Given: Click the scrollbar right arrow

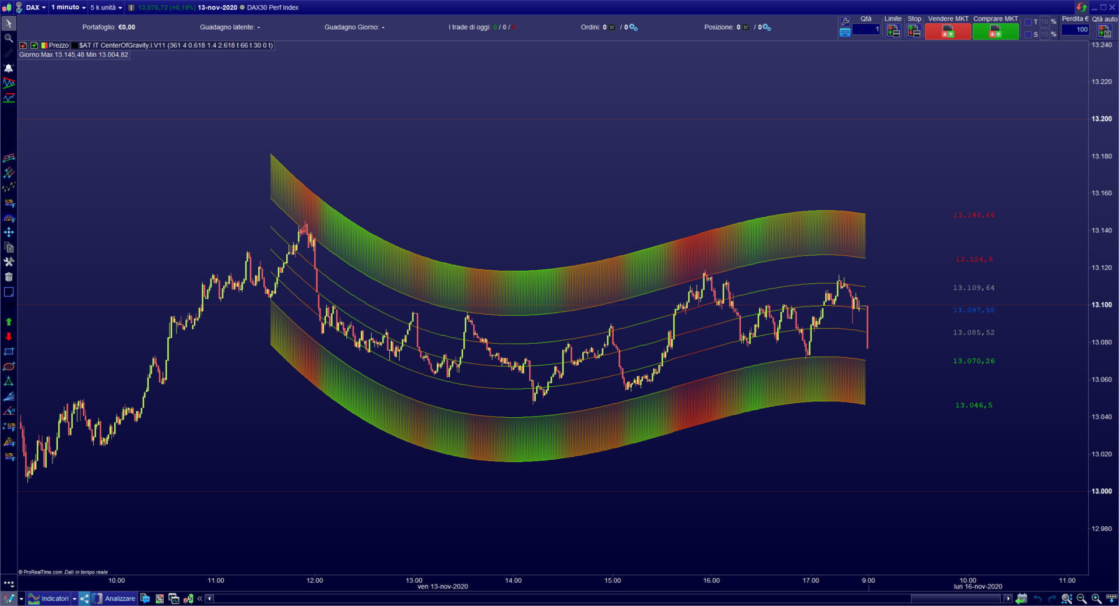Looking at the screenshot, I should (x=1008, y=598).
